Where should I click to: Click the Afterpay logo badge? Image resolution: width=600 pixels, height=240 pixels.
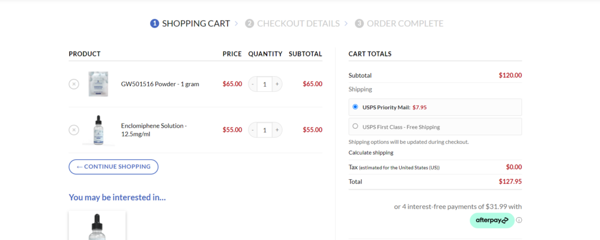point(492,221)
